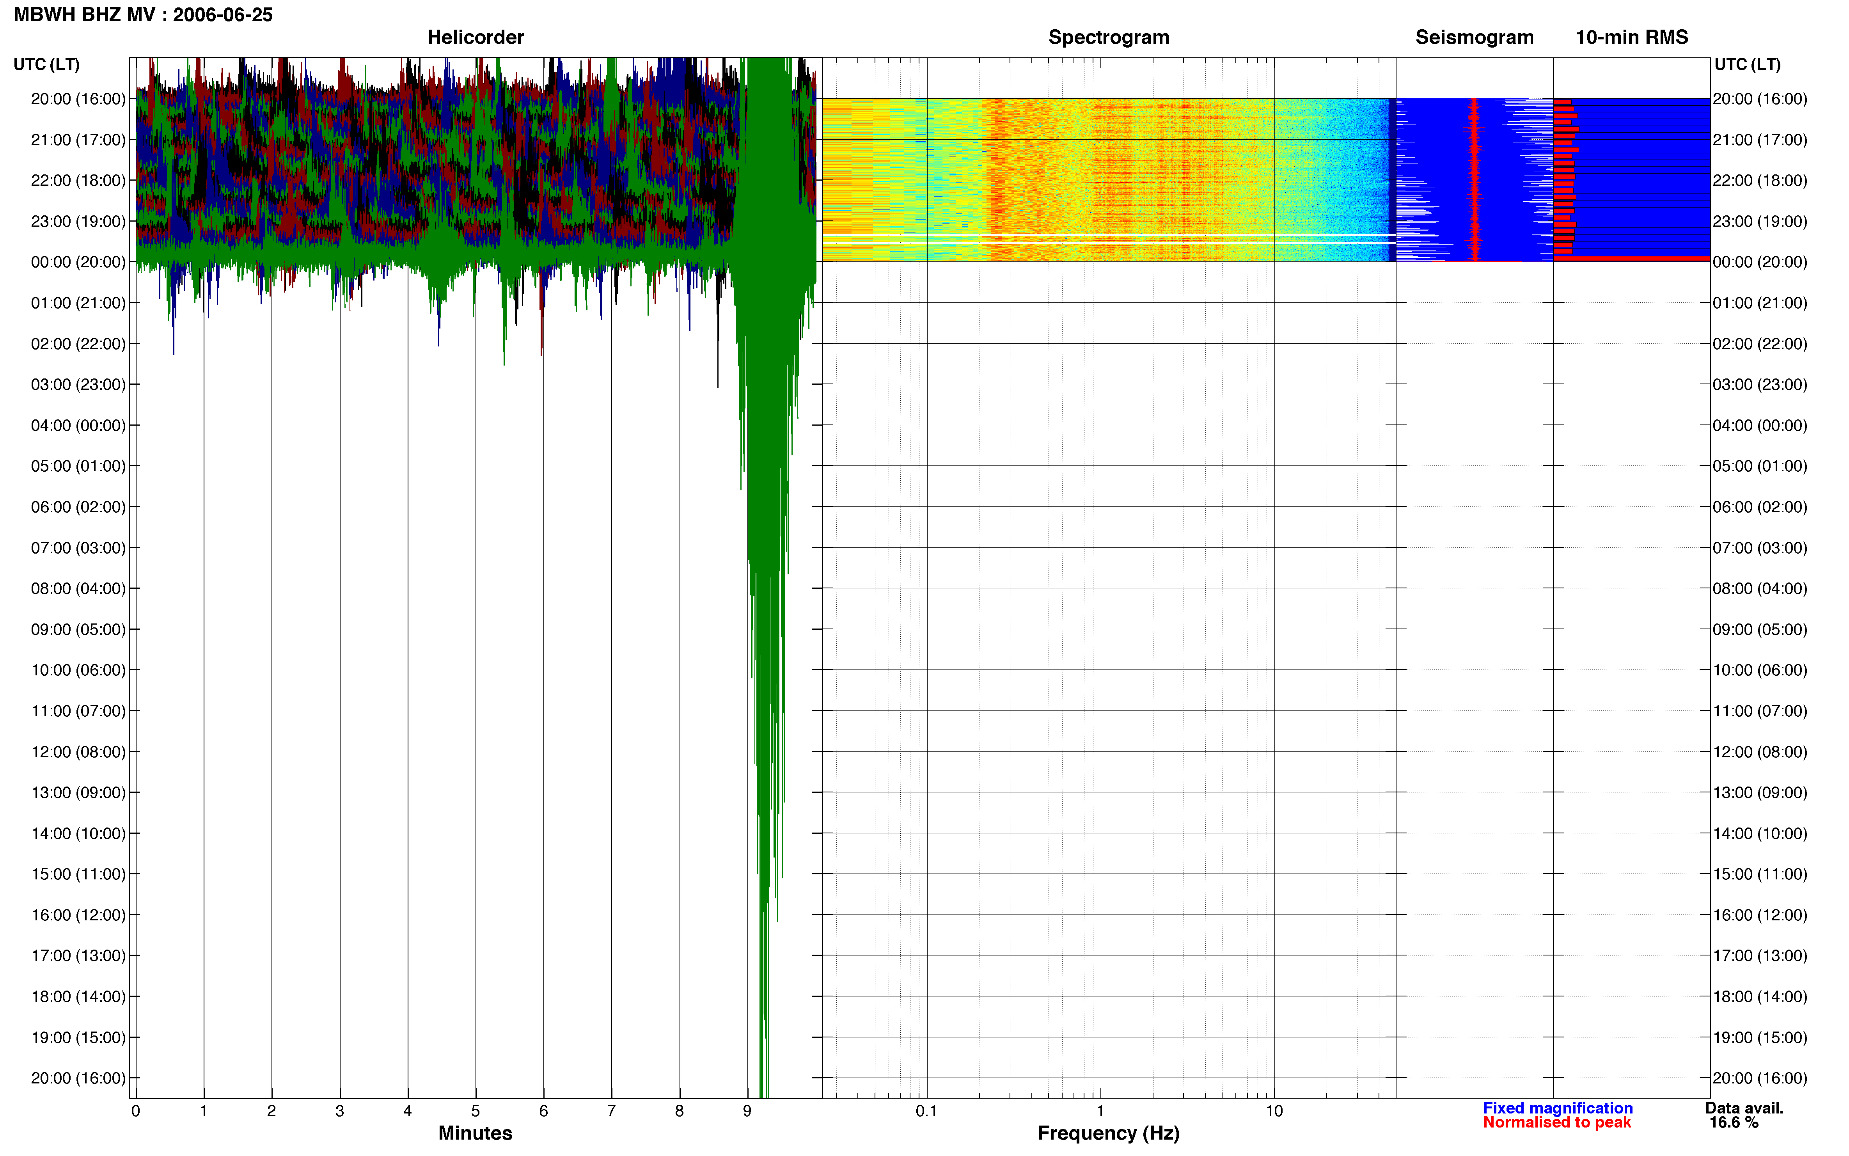Image resolution: width=1849 pixels, height=1156 pixels.
Task: Click the Normalised to peak legend text
Action: pos(1557,1122)
